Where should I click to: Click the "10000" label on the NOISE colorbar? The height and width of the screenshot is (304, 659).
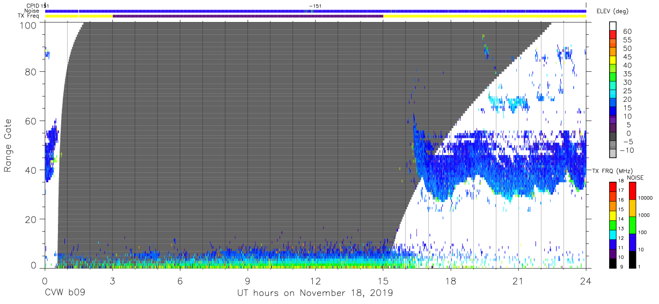point(646,198)
